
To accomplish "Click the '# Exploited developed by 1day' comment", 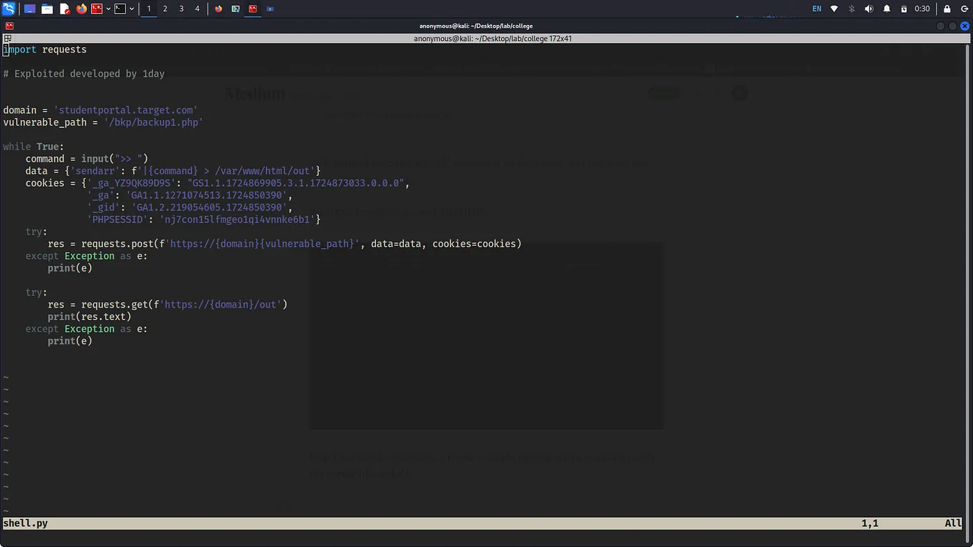I will 84,74.
